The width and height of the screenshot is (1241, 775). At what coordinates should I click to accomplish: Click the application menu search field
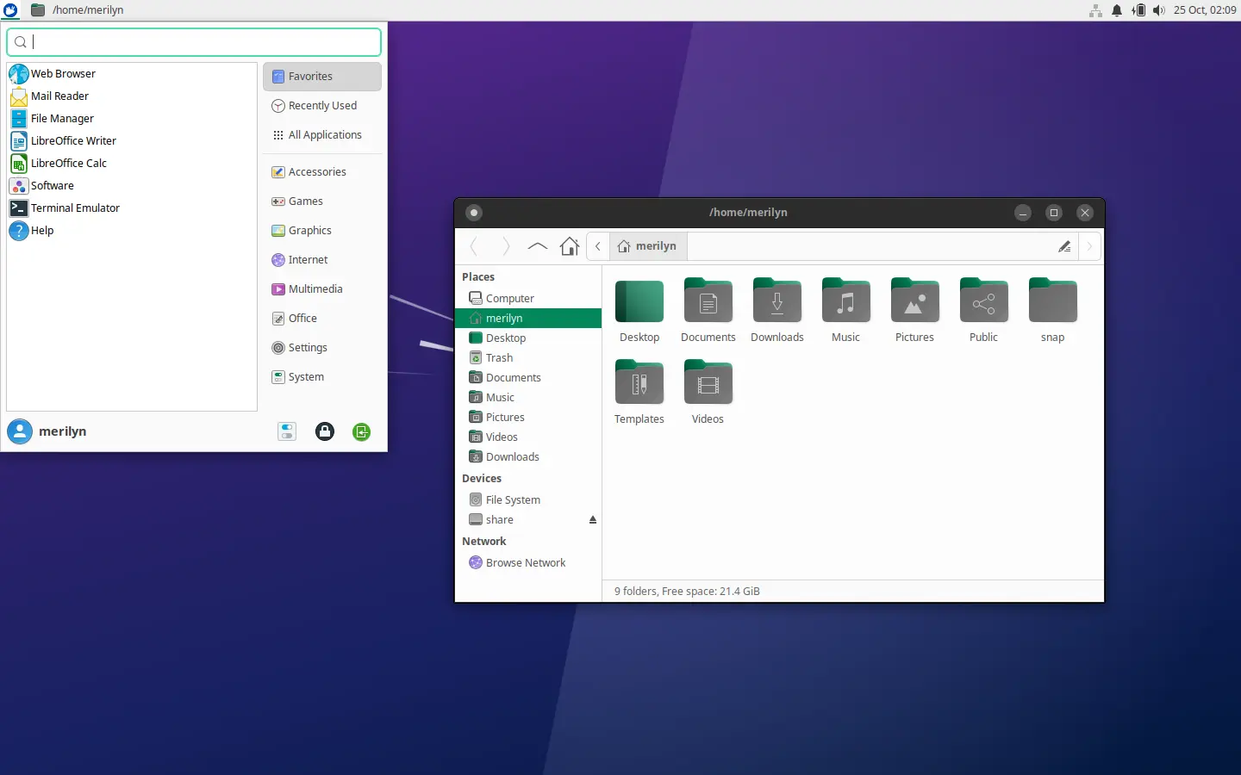pos(194,41)
